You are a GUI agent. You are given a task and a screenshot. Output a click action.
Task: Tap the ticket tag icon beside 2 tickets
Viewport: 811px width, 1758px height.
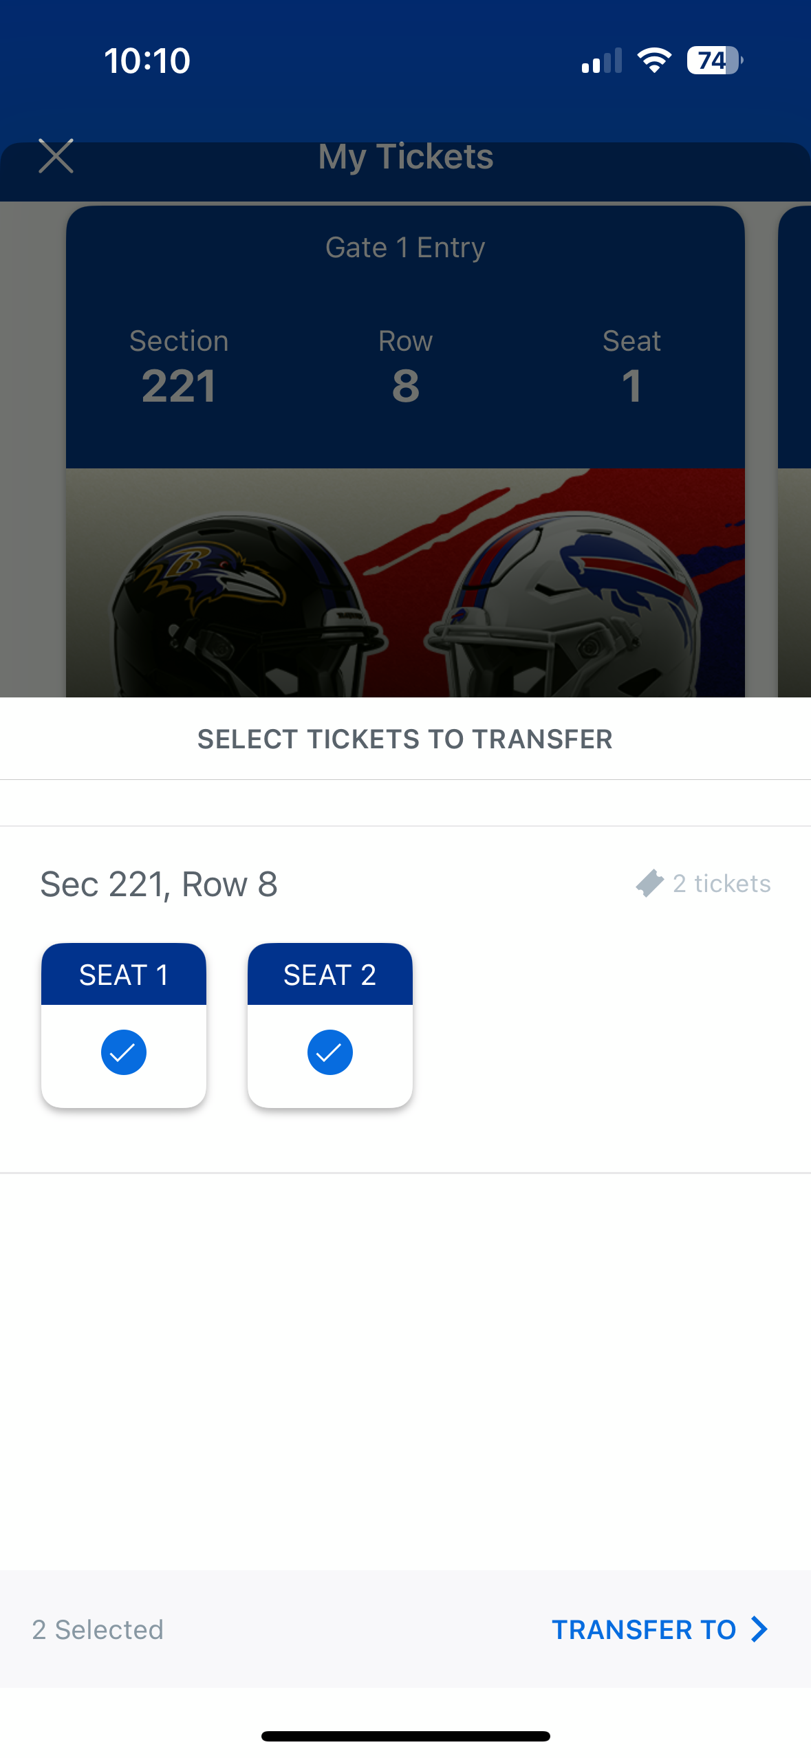[x=649, y=883]
